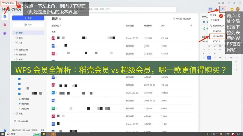
Task: Click 查看 next to cloud storage usage
Action: click(42, 130)
